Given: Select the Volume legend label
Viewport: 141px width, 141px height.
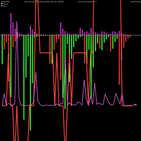Looking at the screenshot, I should pos(5,4).
